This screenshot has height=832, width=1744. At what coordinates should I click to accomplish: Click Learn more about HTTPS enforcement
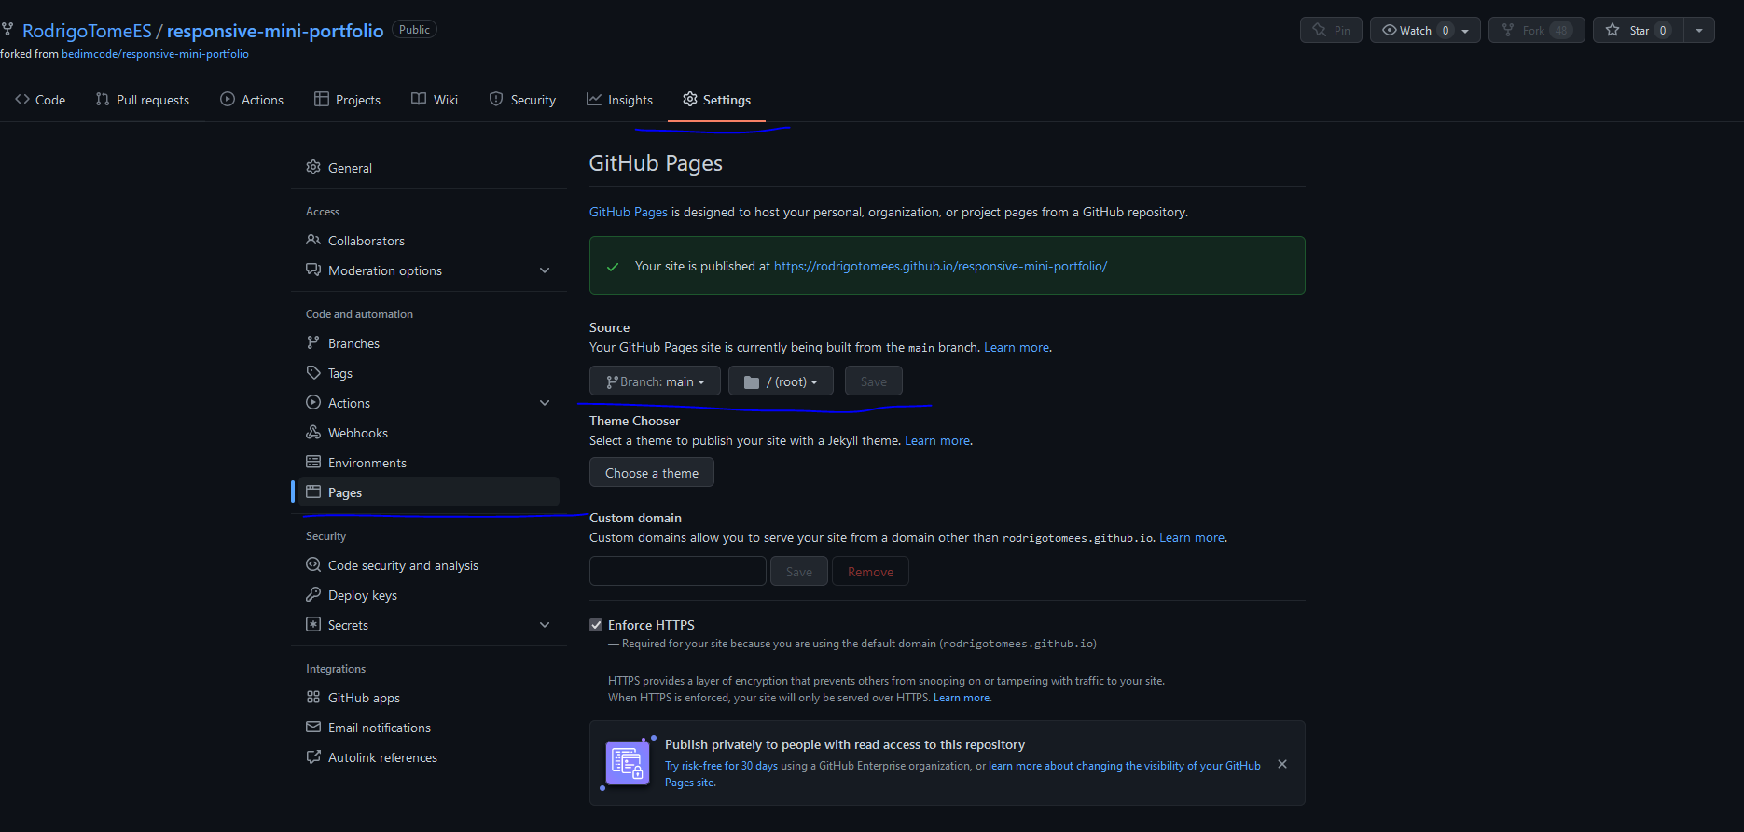[x=962, y=698]
